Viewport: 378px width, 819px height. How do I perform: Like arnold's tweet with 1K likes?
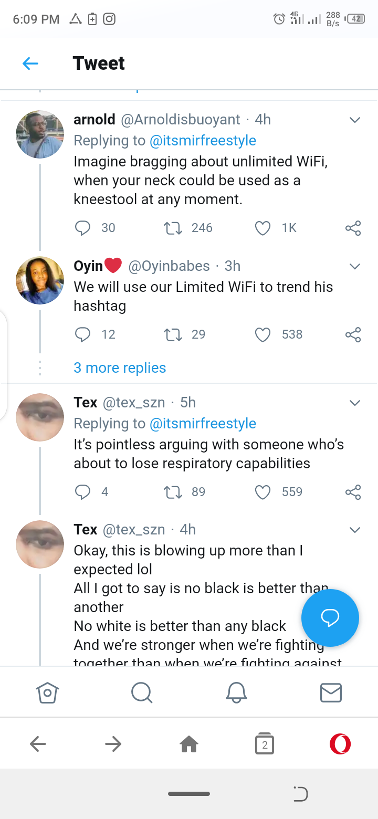(262, 228)
